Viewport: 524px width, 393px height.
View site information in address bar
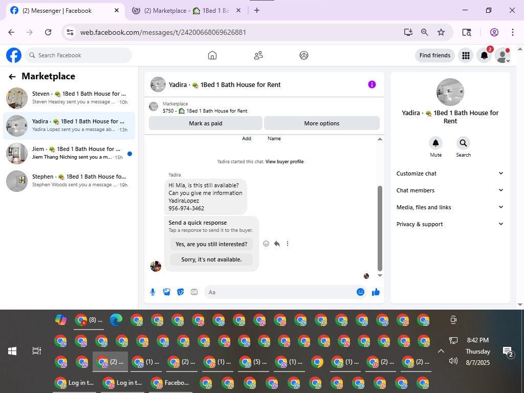click(70, 32)
